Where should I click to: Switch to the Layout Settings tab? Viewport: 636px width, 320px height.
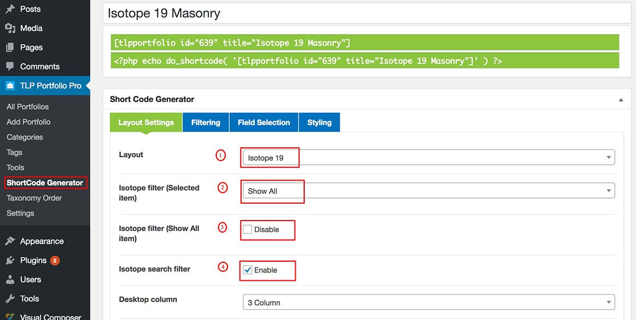coord(146,122)
